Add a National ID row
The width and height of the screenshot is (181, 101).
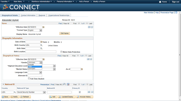[89, 92]
